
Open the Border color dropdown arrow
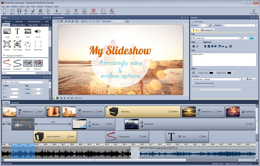(x=214, y=73)
